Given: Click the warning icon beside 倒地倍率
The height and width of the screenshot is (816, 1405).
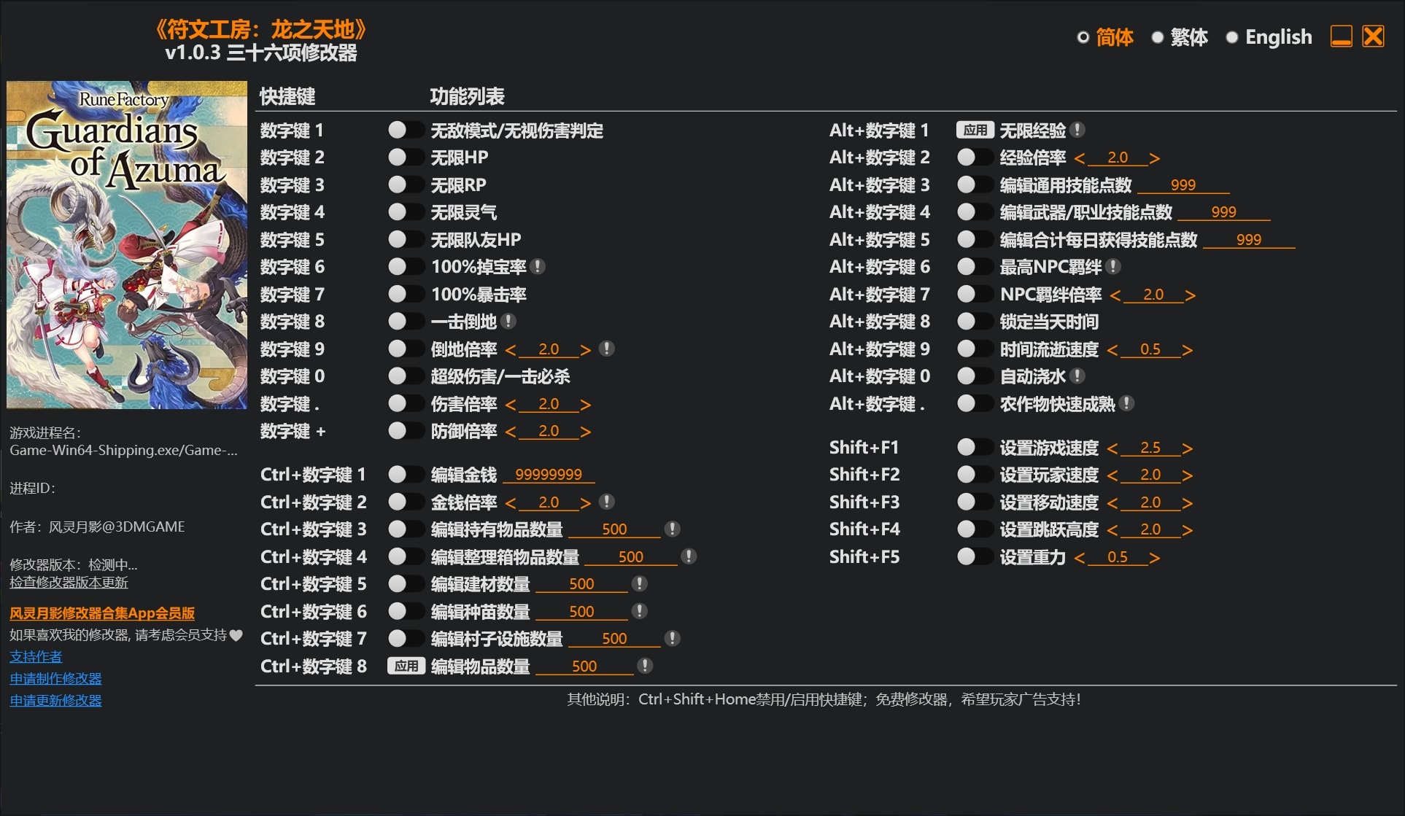Looking at the screenshot, I should (605, 349).
